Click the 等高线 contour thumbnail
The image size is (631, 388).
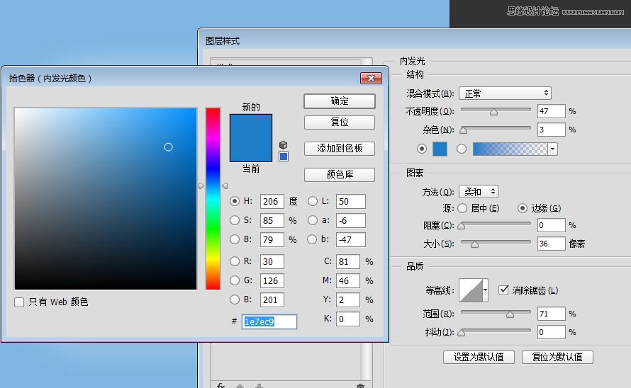click(471, 290)
